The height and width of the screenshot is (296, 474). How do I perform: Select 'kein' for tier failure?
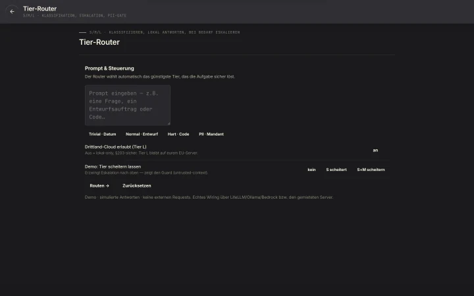click(311, 170)
